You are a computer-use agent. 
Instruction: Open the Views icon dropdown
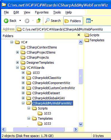coord(89,21)
